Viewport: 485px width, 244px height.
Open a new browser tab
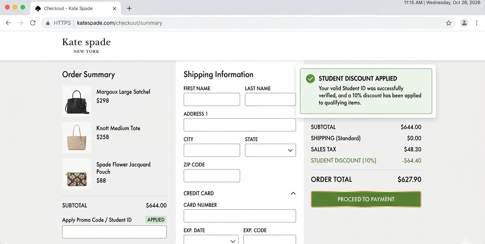pyautogui.click(x=129, y=9)
